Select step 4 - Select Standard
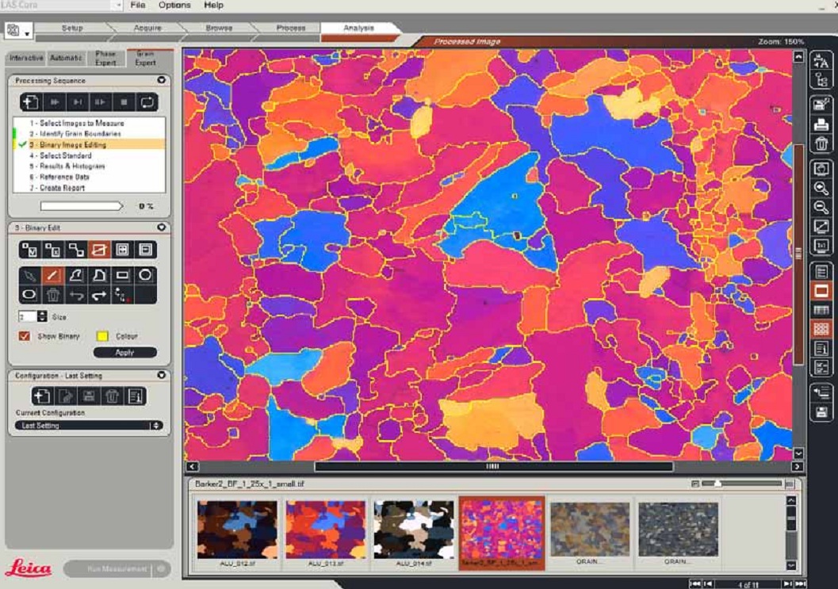 [x=65, y=156]
